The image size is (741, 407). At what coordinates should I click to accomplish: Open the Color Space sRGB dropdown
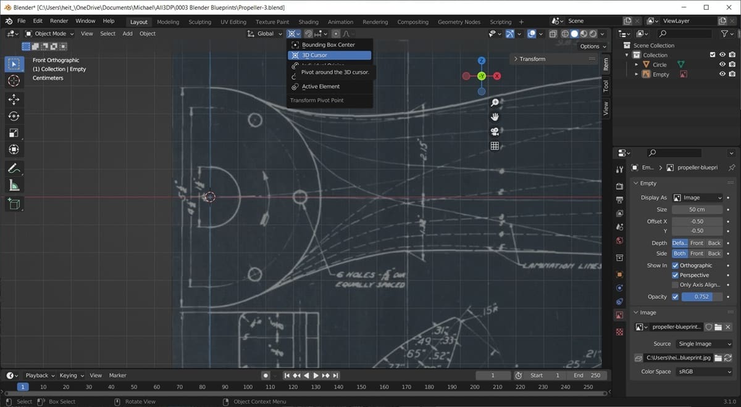click(x=703, y=372)
